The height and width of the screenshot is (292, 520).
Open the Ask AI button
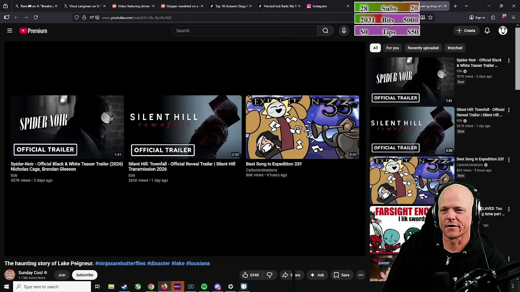point(317,275)
